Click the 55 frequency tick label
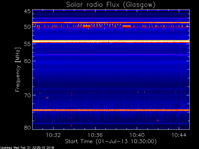The width and height of the screenshot is (199, 149). click(x=27, y=44)
